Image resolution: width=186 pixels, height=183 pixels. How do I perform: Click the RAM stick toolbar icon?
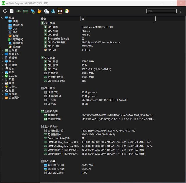coord(26,11)
